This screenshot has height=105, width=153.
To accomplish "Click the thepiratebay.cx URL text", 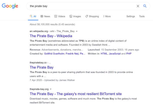I will point(38,63).
